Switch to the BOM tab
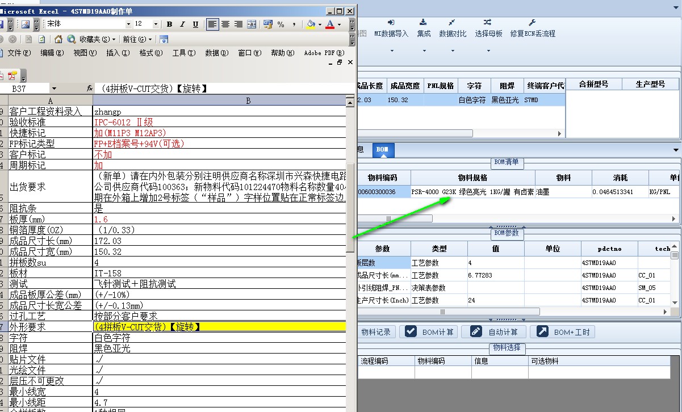The width and height of the screenshot is (682, 412). tap(383, 150)
